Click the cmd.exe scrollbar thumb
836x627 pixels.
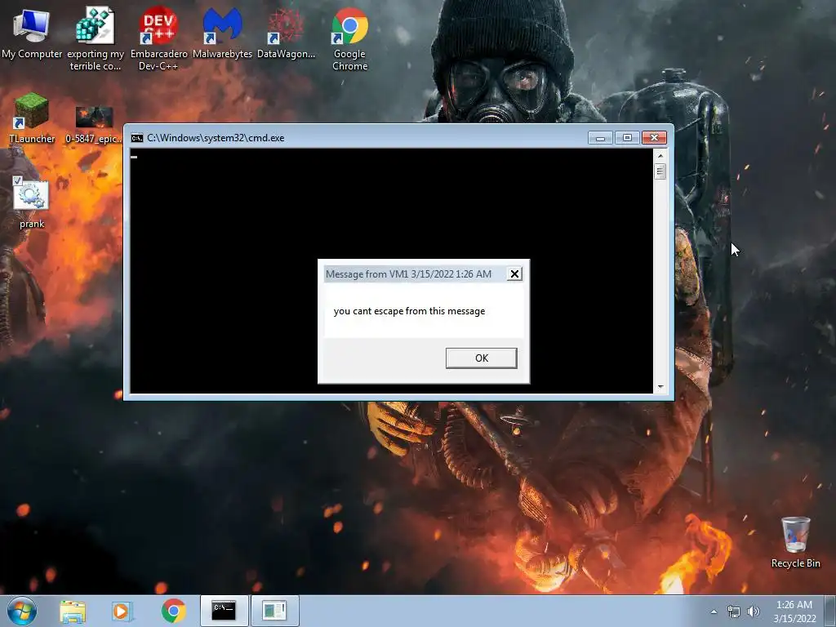point(660,171)
